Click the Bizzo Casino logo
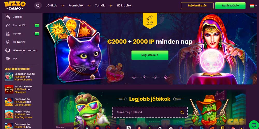 pos(15,5)
